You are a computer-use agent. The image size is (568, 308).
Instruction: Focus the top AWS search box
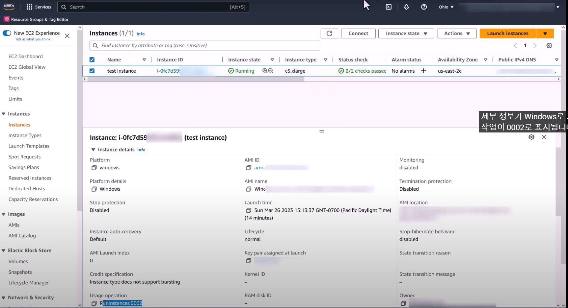tap(153, 7)
